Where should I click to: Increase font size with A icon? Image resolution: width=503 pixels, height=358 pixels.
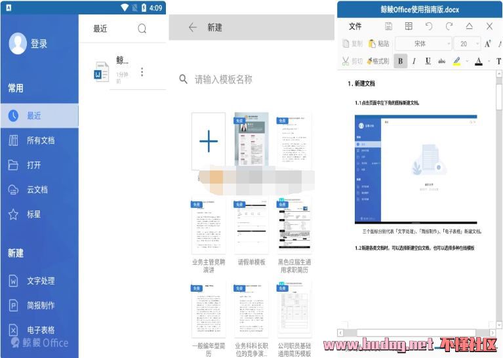(488, 44)
